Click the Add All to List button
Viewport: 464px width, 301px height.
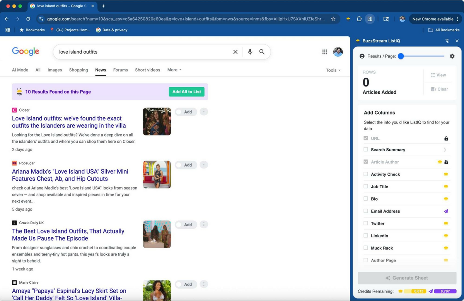[x=186, y=92]
